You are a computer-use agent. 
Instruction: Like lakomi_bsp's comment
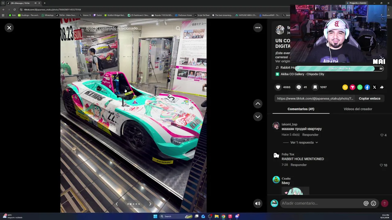[x=382, y=135]
